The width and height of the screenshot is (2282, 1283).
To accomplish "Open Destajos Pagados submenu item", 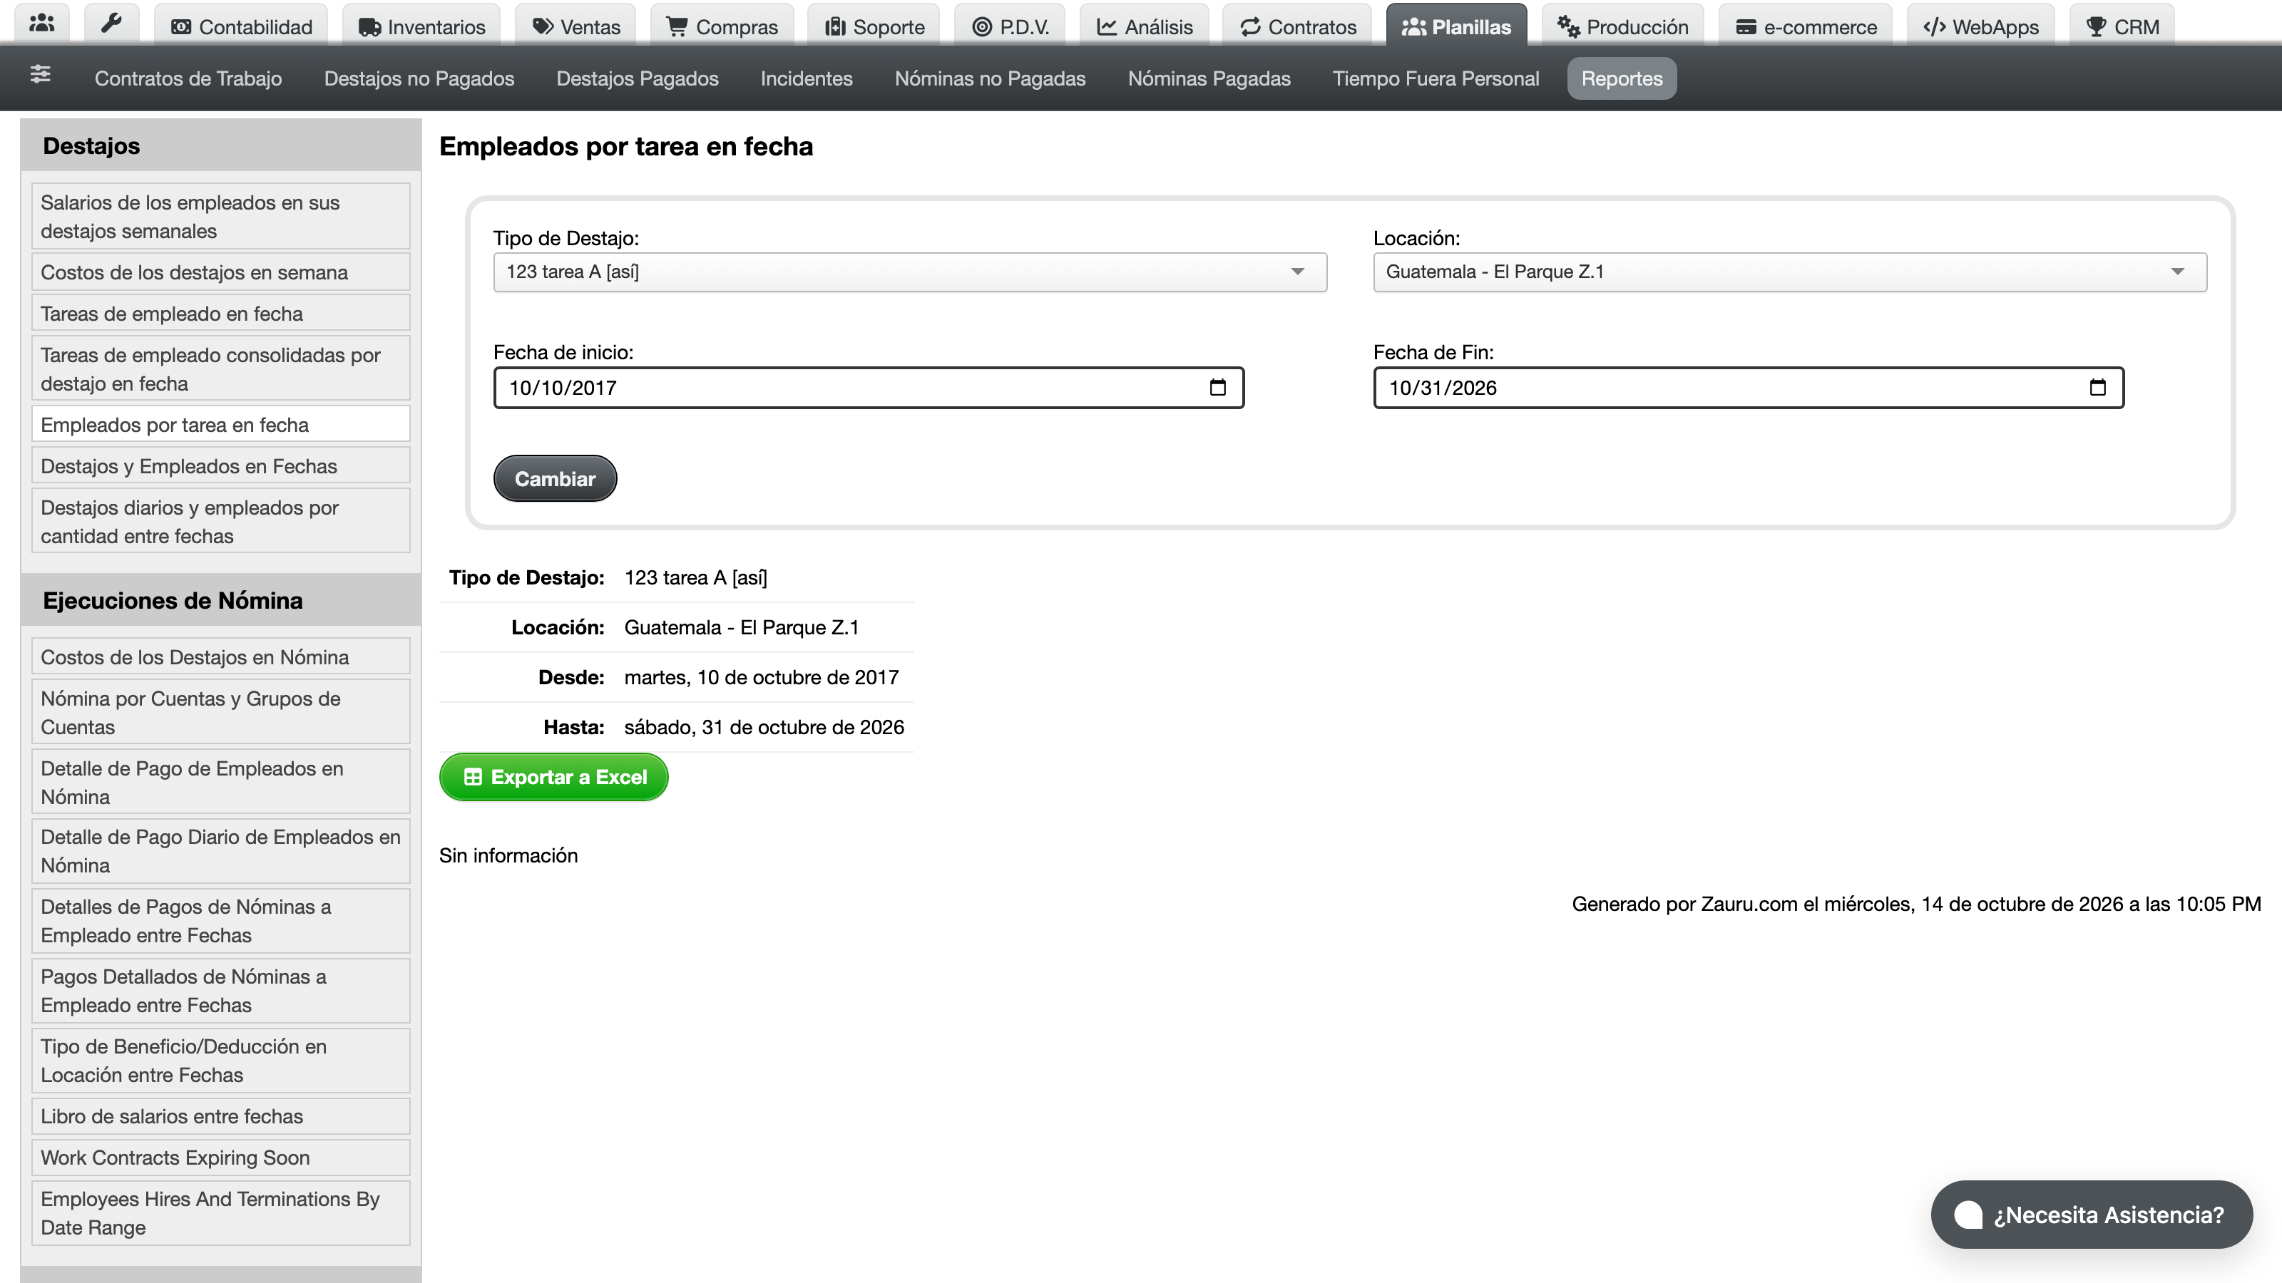I will tap(637, 79).
